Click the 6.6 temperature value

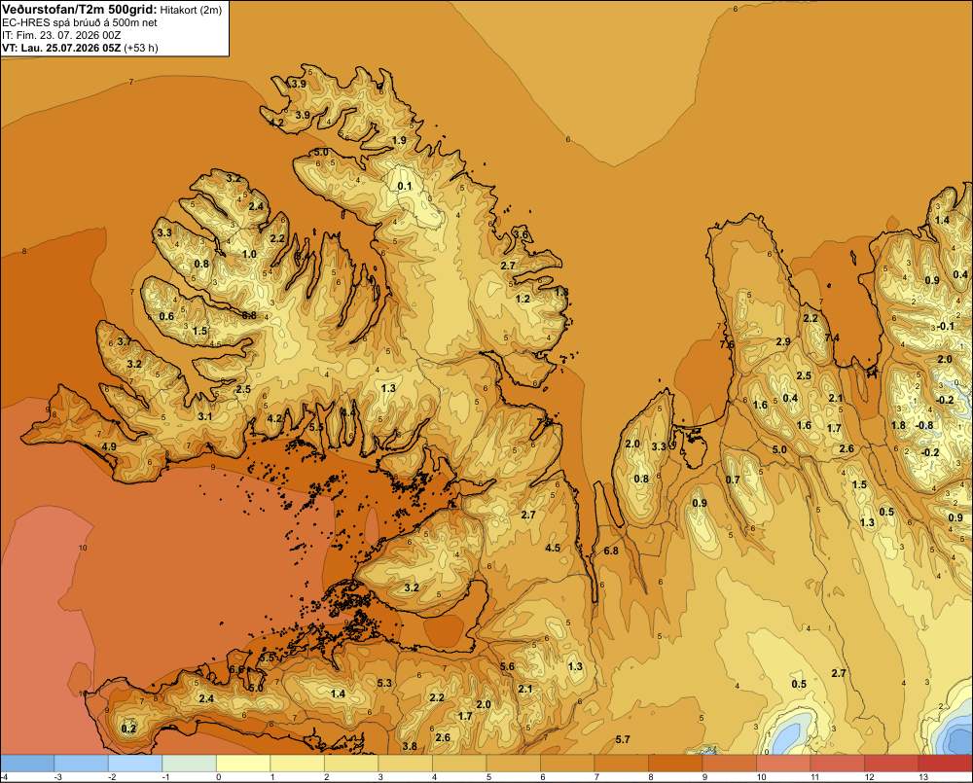click(236, 669)
